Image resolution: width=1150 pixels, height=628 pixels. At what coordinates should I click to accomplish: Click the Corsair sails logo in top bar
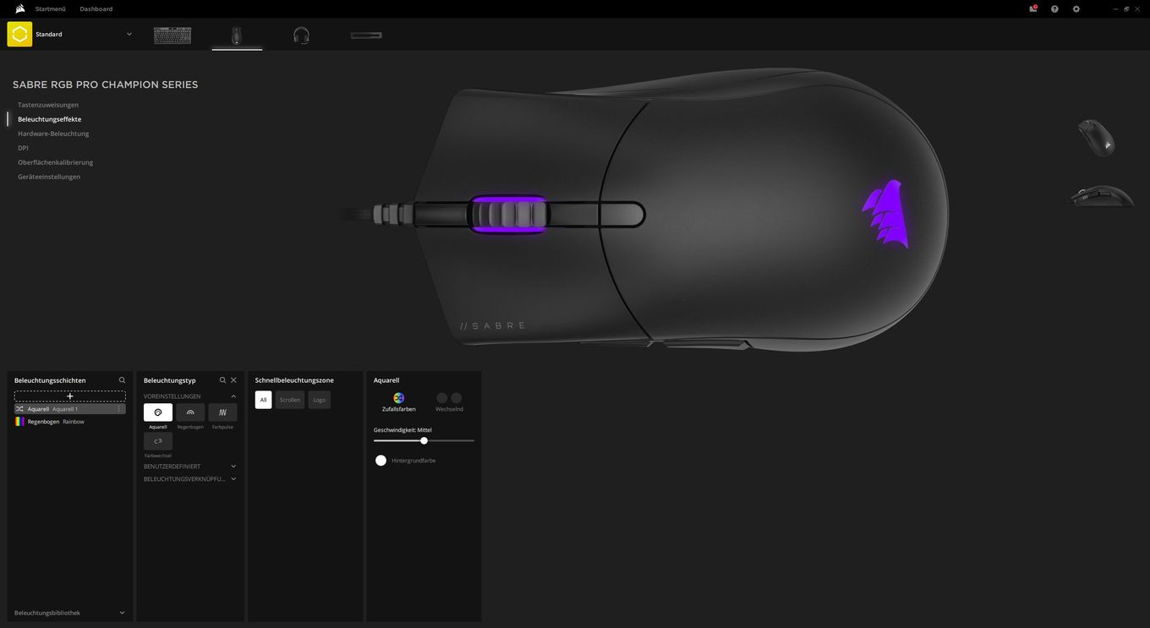(19, 8)
